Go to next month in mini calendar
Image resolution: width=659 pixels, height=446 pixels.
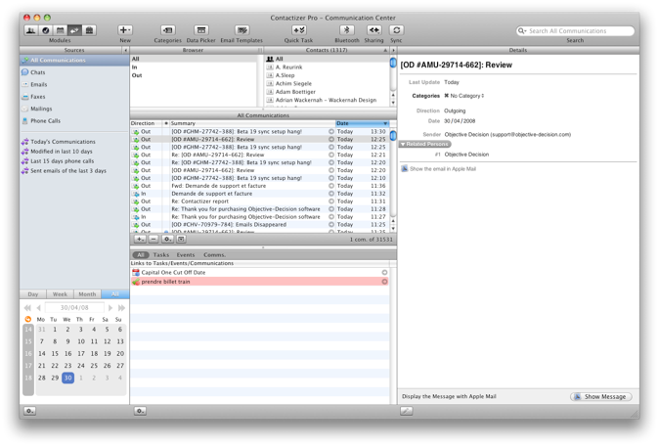tap(110, 308)
